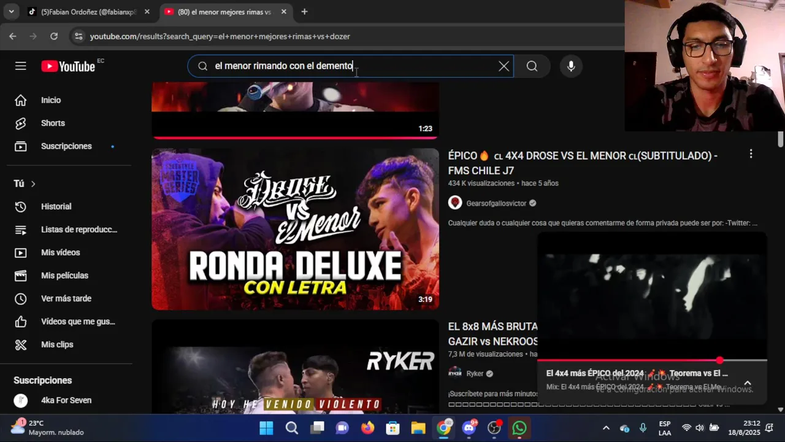Click the Ryker channel avatar
Screen dimensions: 785x442
tap(455, 373)
